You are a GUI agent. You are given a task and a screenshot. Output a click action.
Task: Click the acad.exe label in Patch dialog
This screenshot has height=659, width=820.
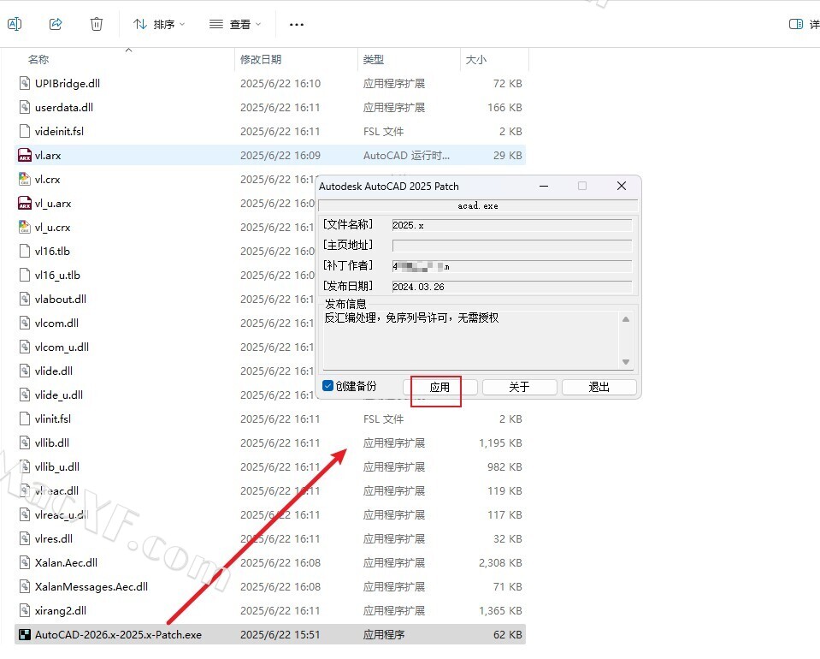(477, 205)
